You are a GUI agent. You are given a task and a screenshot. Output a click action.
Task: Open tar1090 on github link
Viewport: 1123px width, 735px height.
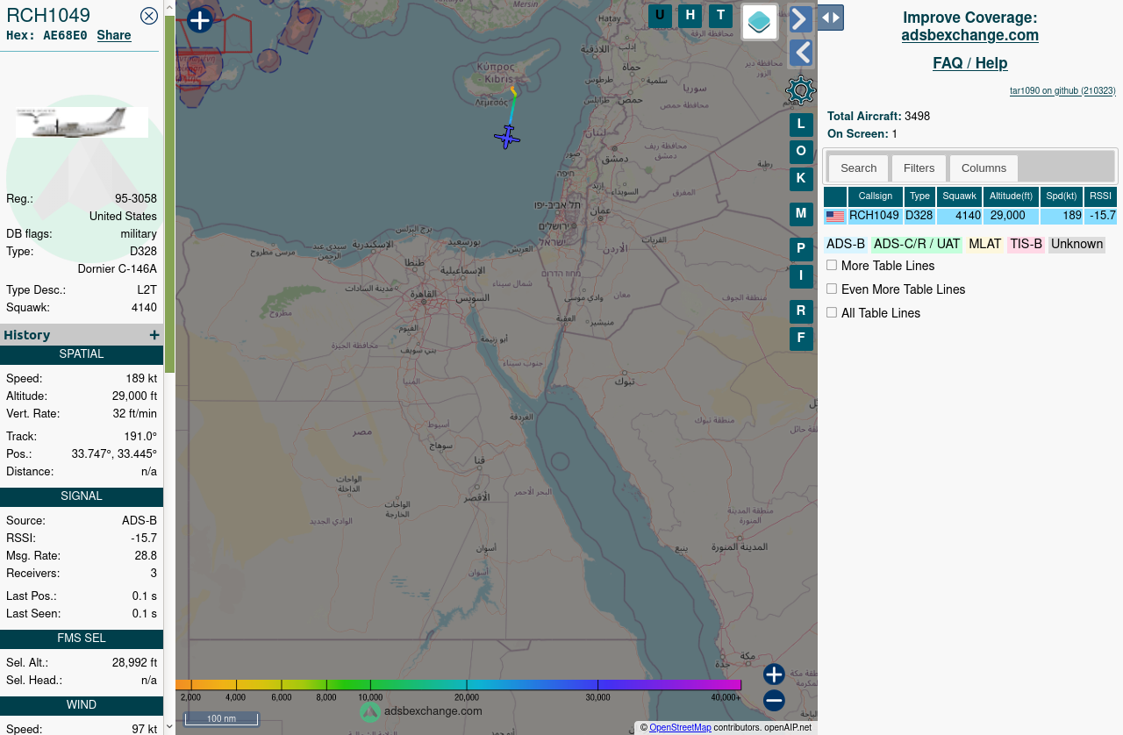(1063, 90)
